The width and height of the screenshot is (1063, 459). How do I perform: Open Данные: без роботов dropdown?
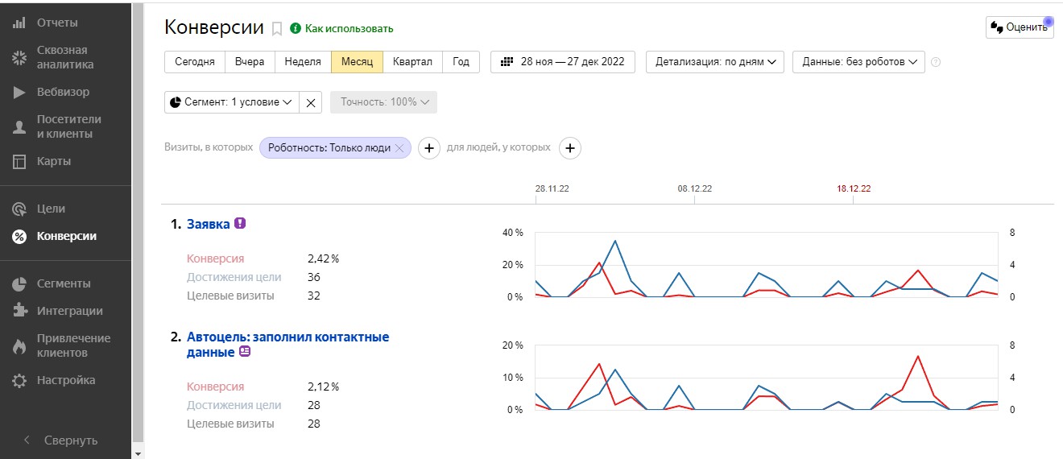858,62
